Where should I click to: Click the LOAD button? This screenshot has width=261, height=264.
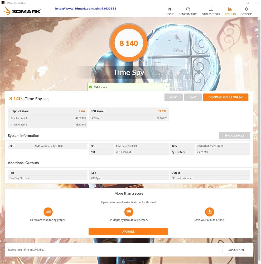click(x=173, y=97)
